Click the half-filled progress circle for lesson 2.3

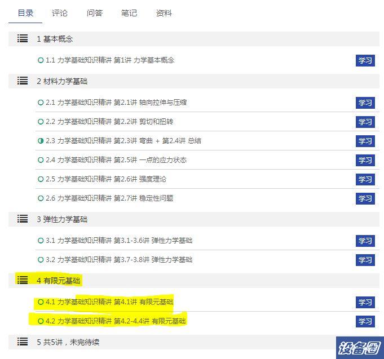pyautogui.click(x=41, y=141)
